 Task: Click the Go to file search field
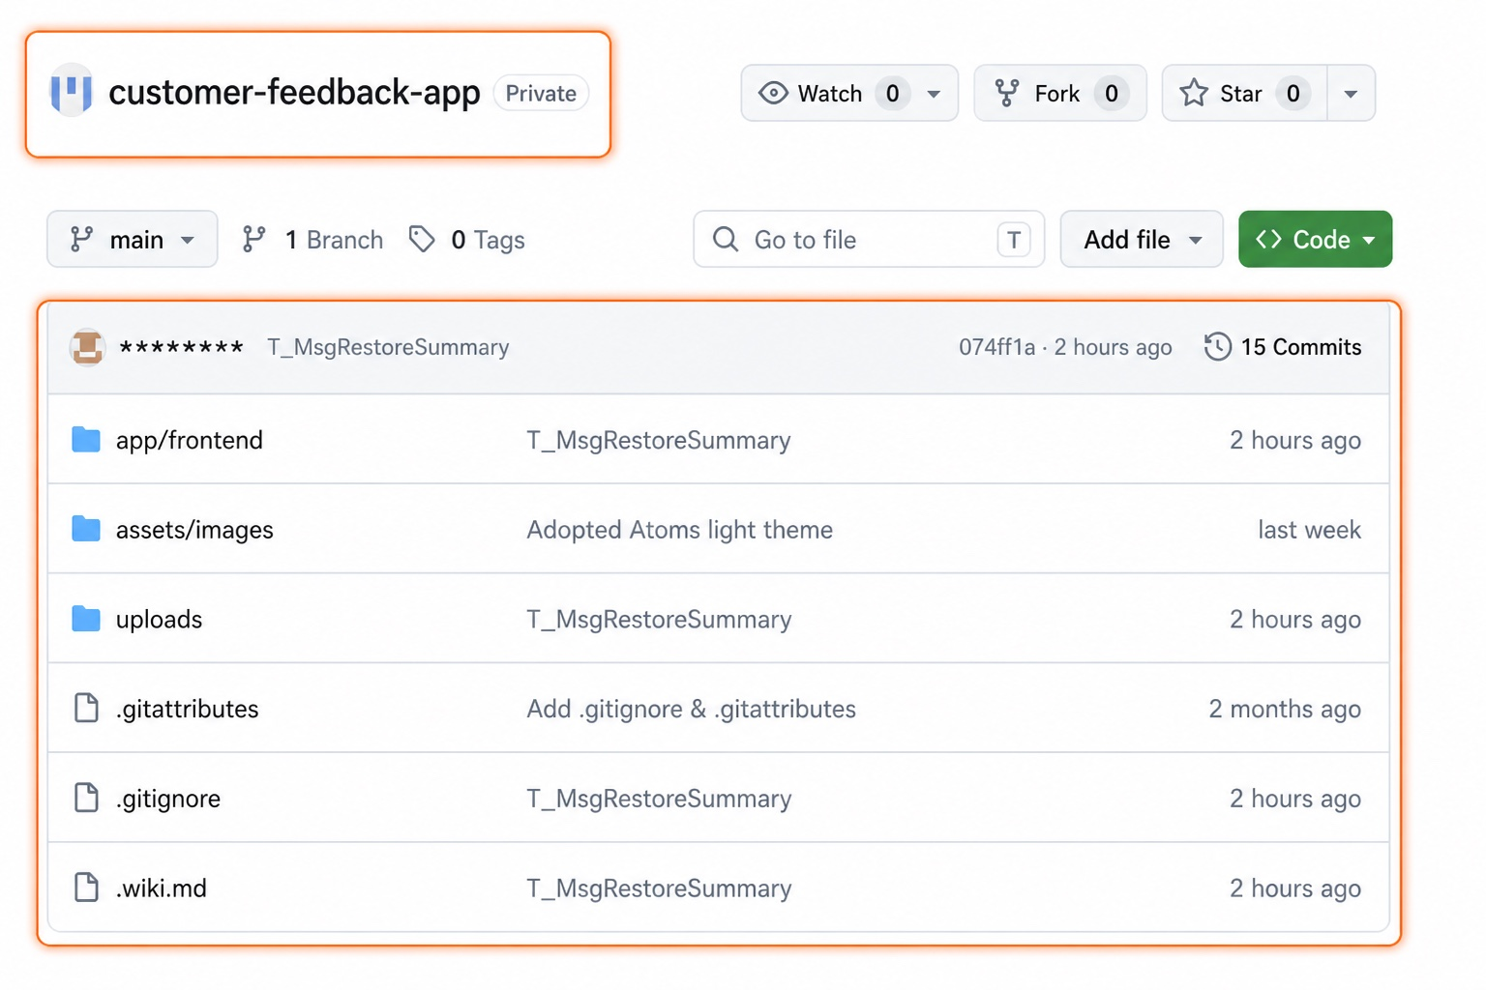point(869,239)
